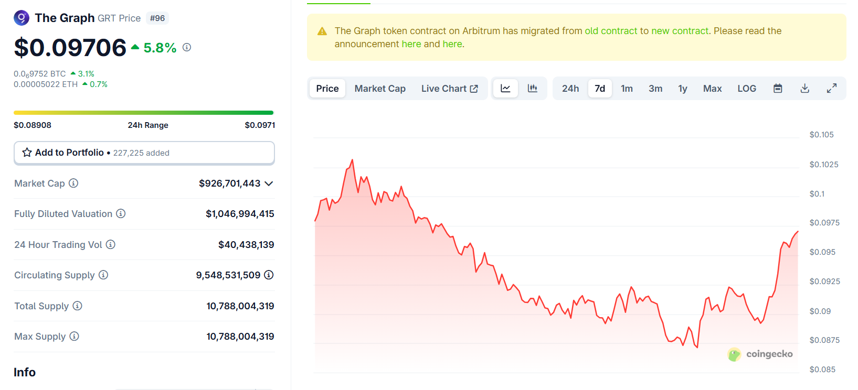The image size is (858, 390).
Task: Click the 24h high value $0.0971
Action: tap(260, 125)
